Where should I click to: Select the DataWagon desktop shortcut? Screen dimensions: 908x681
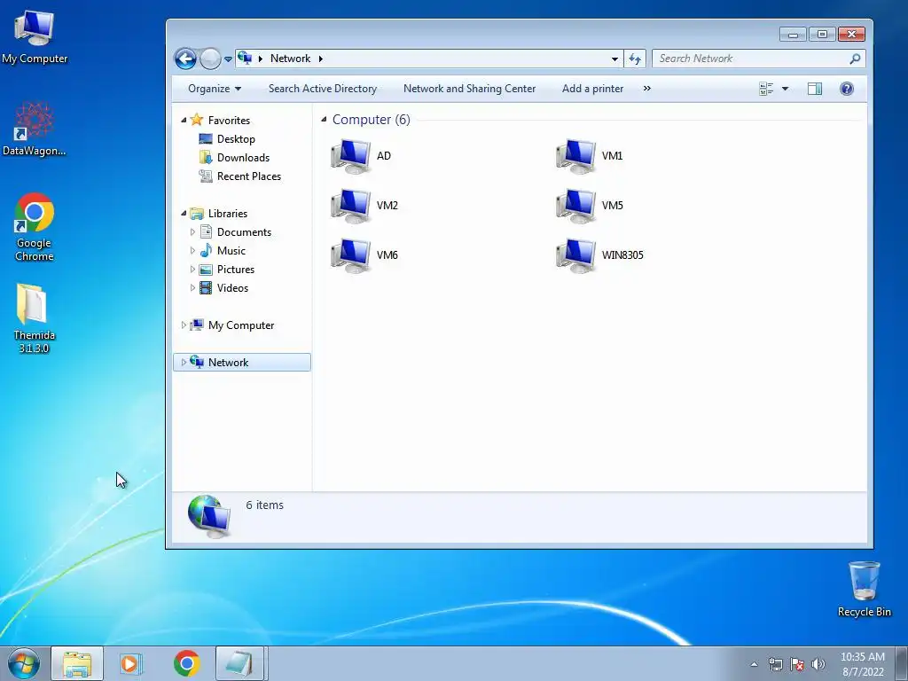(35, 129)
